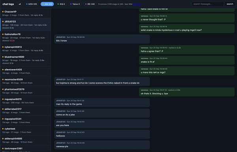
Task: Open the JEGUE123 conversation
Action: pos(25,24)
